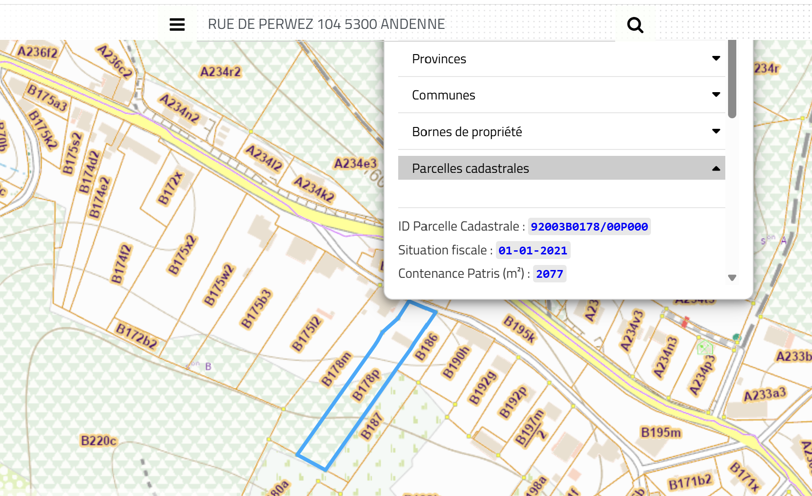
Task: Click the red marker on the map
Action: click(x=685, y=322)
